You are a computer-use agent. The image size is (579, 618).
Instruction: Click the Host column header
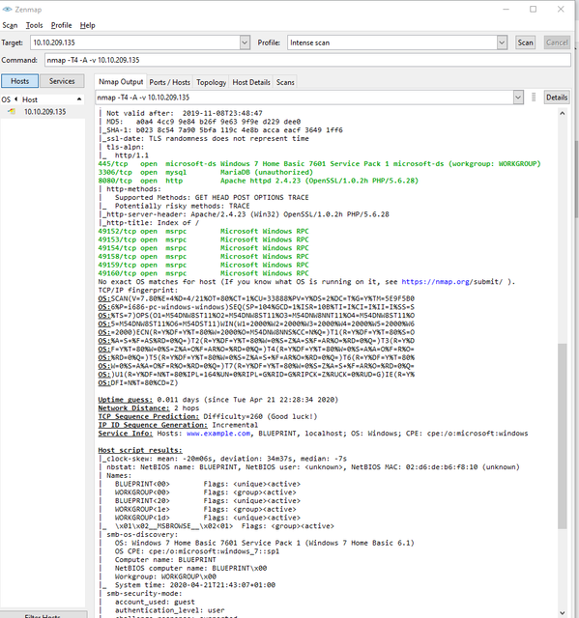click(x=51, y=99)
